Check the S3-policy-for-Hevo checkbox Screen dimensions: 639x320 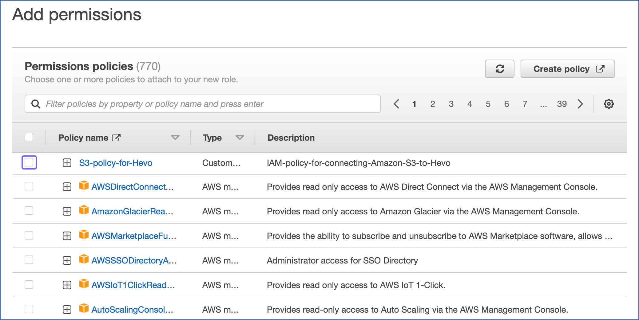point(29,163)
